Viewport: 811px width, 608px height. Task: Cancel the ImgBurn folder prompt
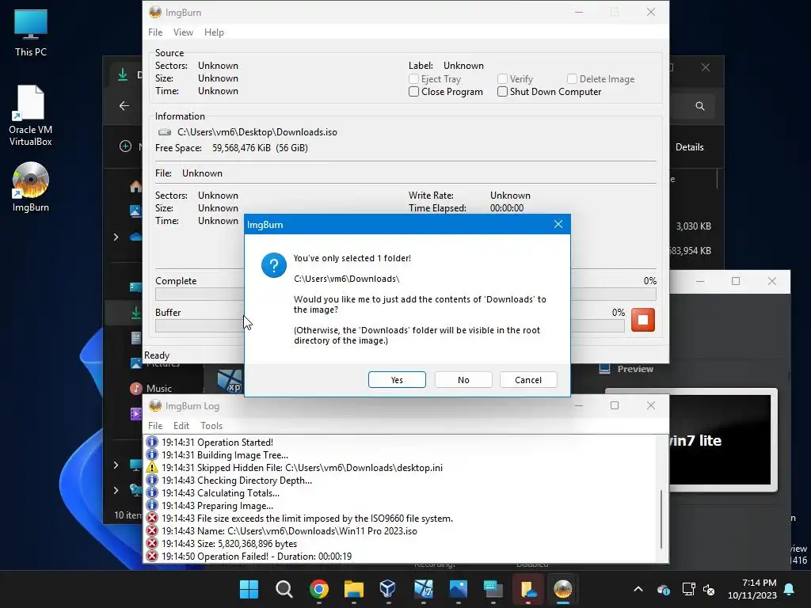click(x=528, y=380)
